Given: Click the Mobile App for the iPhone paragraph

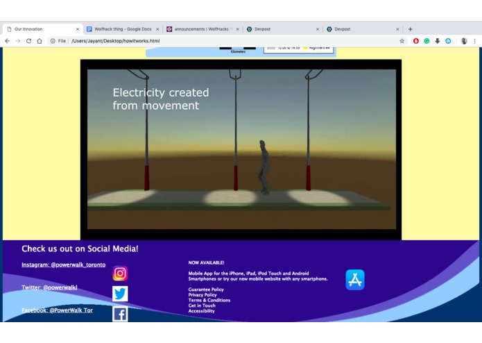Looking at the screenshot, I should tap(258, 276).
